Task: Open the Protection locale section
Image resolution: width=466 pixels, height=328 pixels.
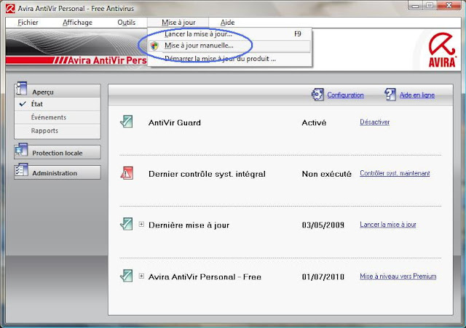Action: pos(57,152)
